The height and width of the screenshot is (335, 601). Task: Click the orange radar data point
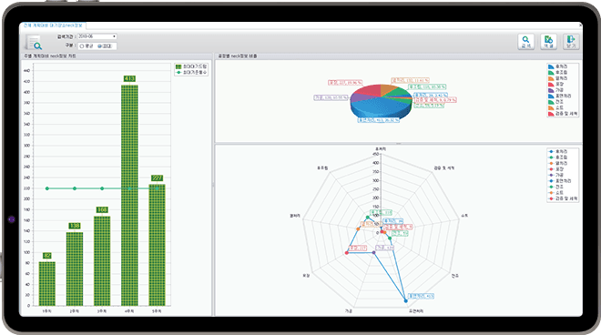[359, 229]
